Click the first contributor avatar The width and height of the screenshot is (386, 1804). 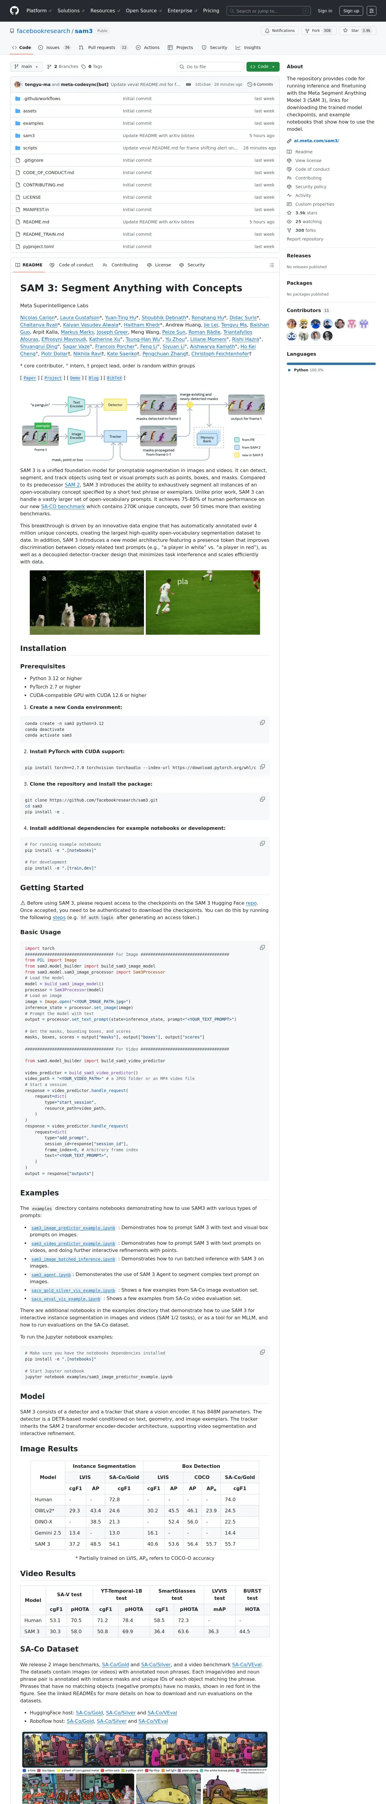pos(291,324)
